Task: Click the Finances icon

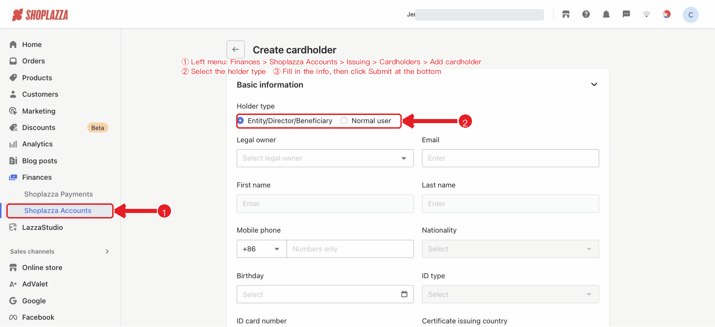Action: 13,177
